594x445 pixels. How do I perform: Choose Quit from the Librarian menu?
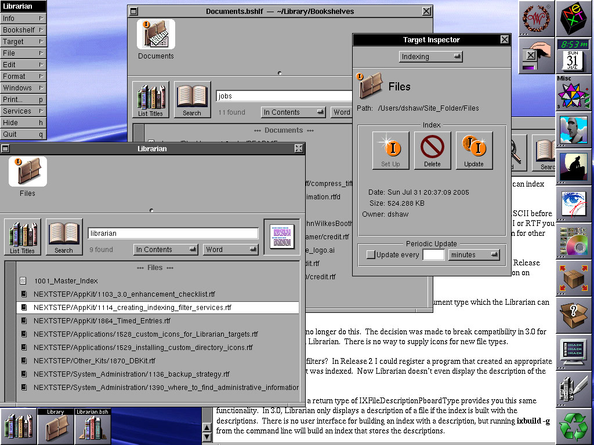(x=23, y=134)
